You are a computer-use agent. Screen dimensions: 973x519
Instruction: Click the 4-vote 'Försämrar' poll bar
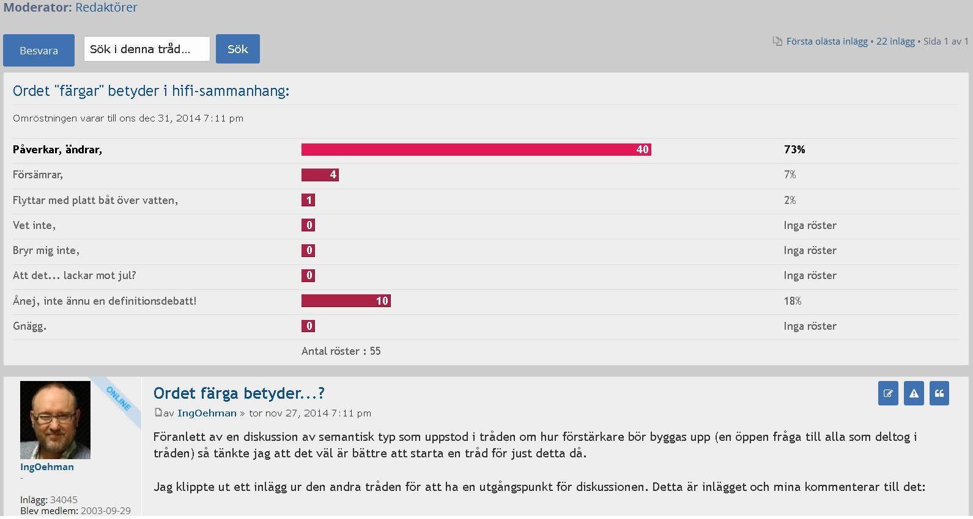click(x=320, y=175)
